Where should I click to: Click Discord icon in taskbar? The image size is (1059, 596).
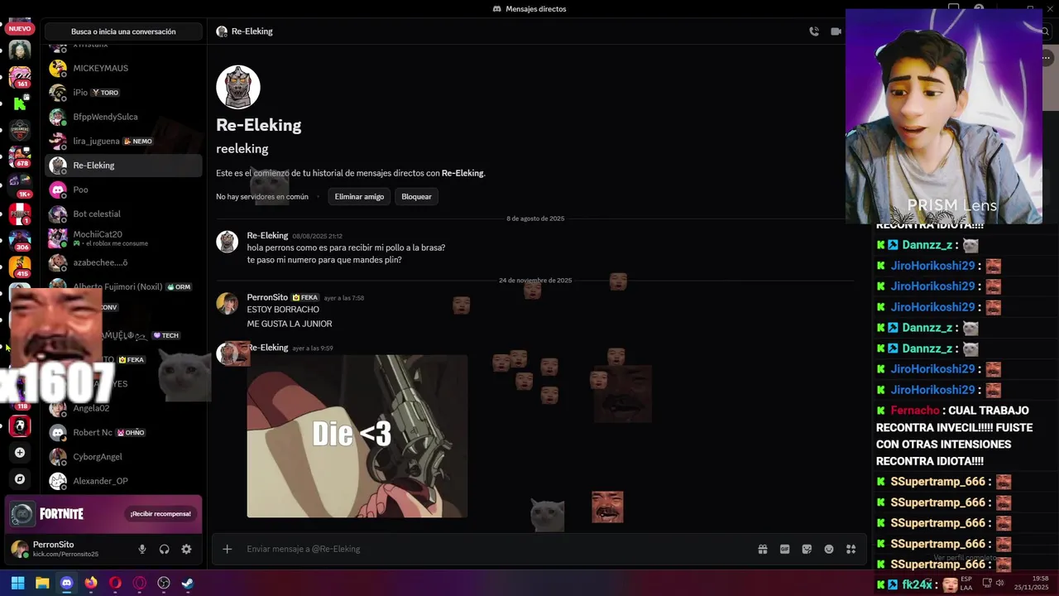click(x=66, y=583)
